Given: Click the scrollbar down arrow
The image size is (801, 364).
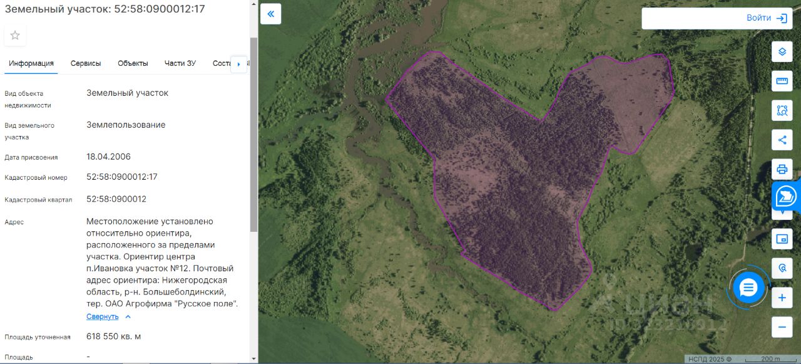Looking at the screenshot, I should [x=253, y=359].
